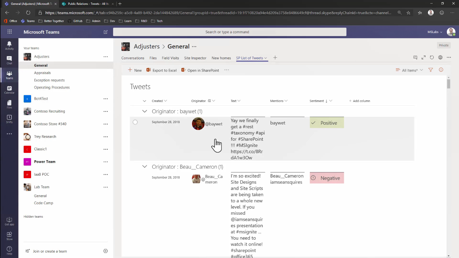Viewport: 459px width, 258px height.
Task: Open manage teams settings gear
Action: pos(105,251)
